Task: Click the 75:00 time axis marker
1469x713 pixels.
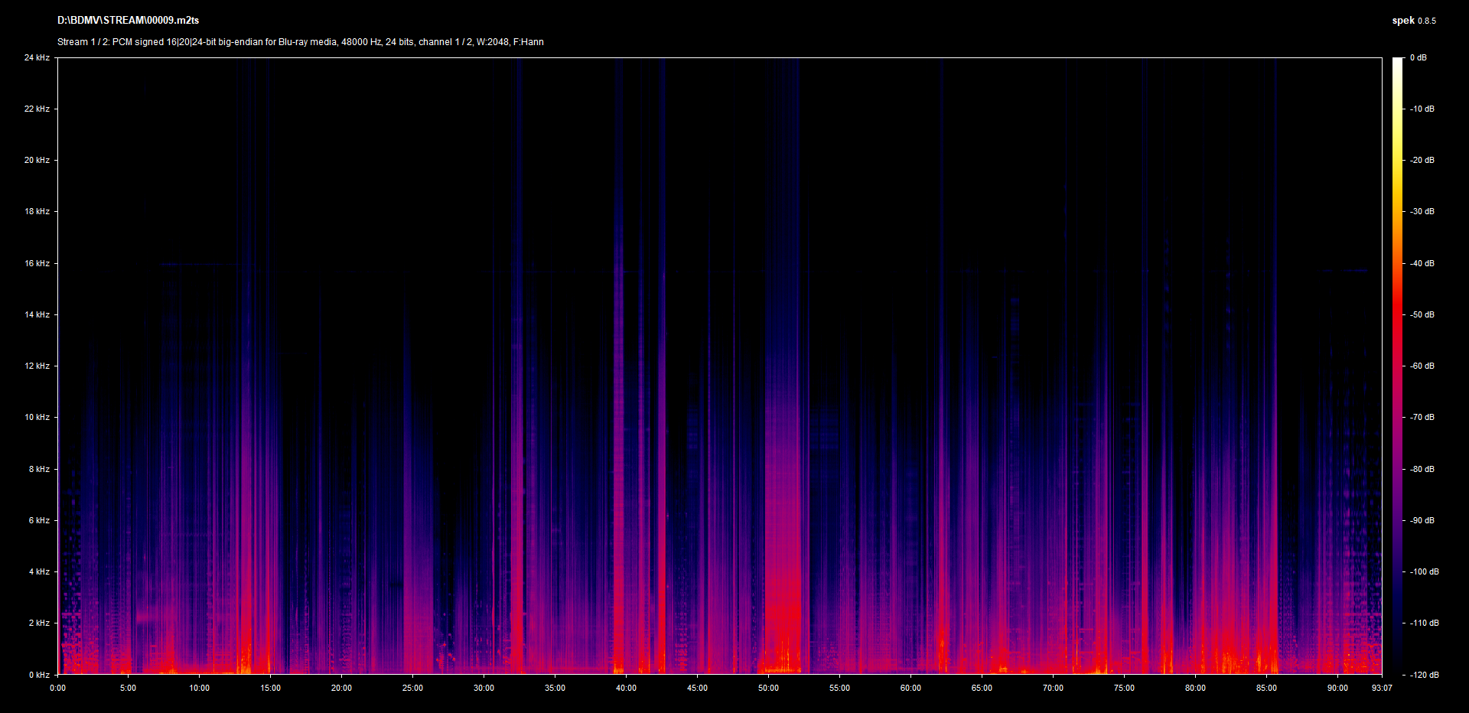Action: coord(1124,688)
